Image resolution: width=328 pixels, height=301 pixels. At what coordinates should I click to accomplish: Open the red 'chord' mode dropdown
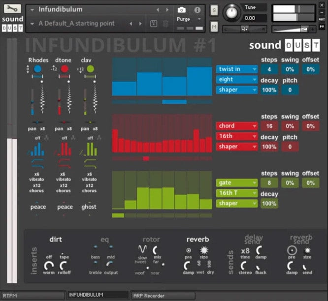236,126
